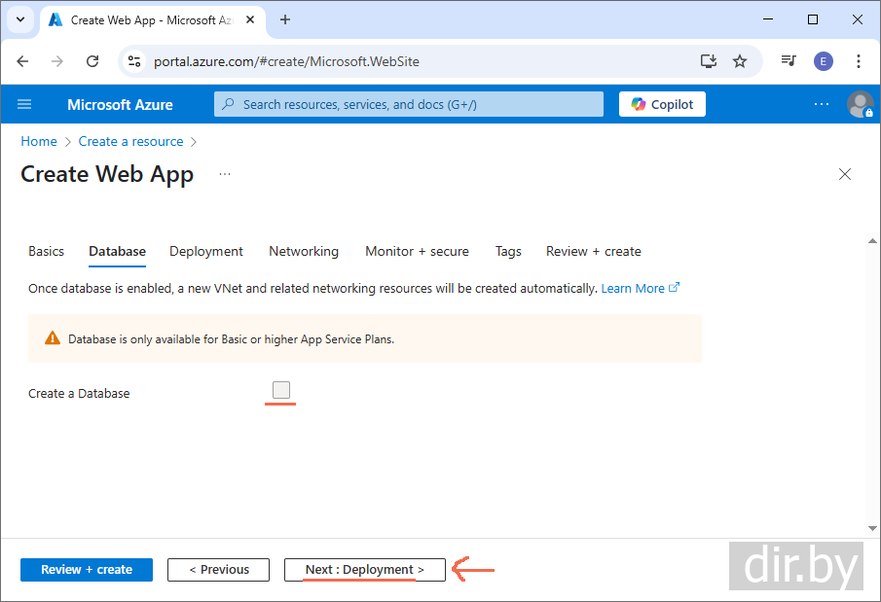
Task: Switch to the Networking tab
Action: (x=304, y=251)
